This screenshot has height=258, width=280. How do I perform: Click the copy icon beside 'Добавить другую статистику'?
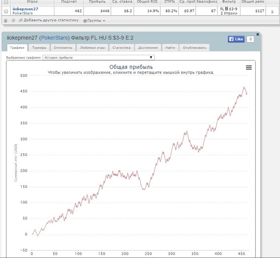[x=21, y=20]
